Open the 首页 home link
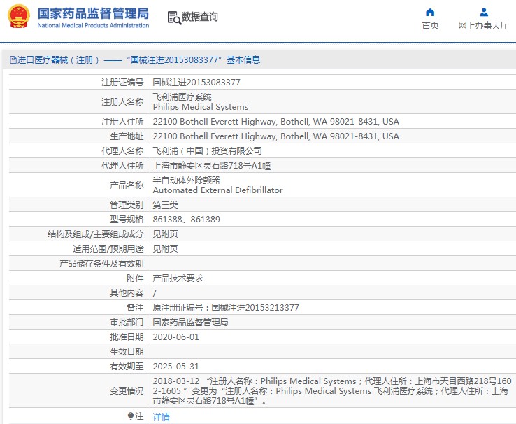This screenshot has height=424, width=516. (430, 25)
